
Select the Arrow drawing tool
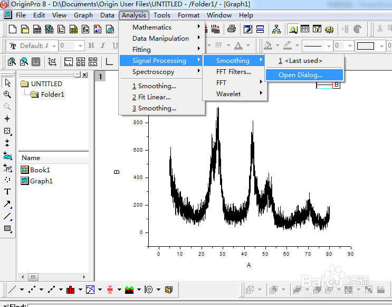[7, 204]
